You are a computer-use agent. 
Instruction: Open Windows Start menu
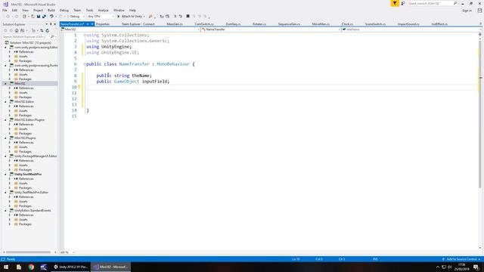click(6, 267)
